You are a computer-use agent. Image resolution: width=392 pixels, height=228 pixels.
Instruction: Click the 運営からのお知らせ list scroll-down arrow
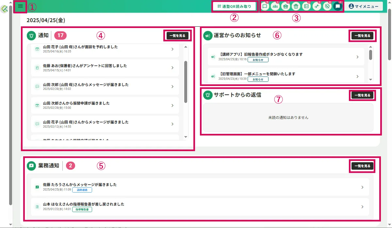coord(370,79)
